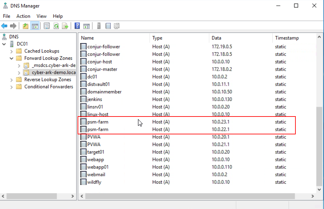Select the psm-farm record with data 10.0.22.1
The height and width of the screenshot is (209, 324).
tap(197, 129)
